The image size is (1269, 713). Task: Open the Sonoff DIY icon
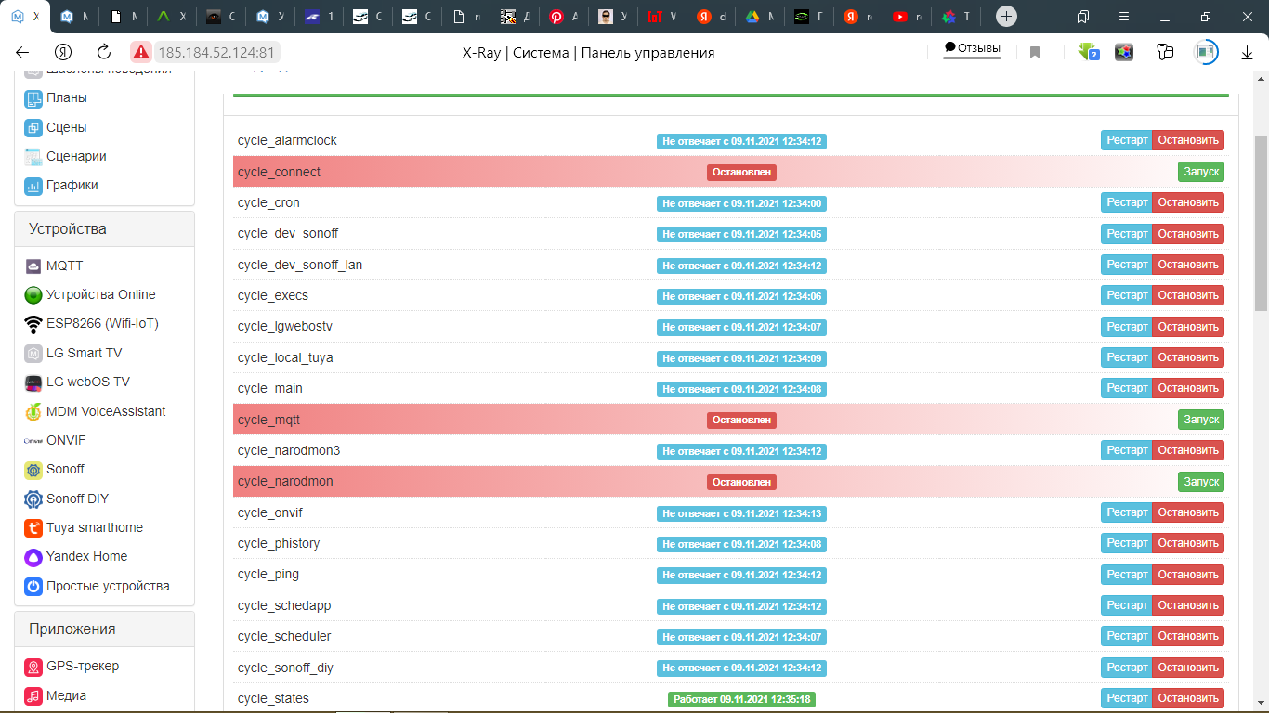[33, 499]
